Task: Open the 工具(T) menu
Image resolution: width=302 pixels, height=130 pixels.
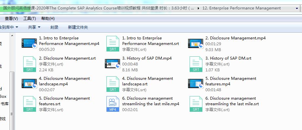Action: (29, 19)
